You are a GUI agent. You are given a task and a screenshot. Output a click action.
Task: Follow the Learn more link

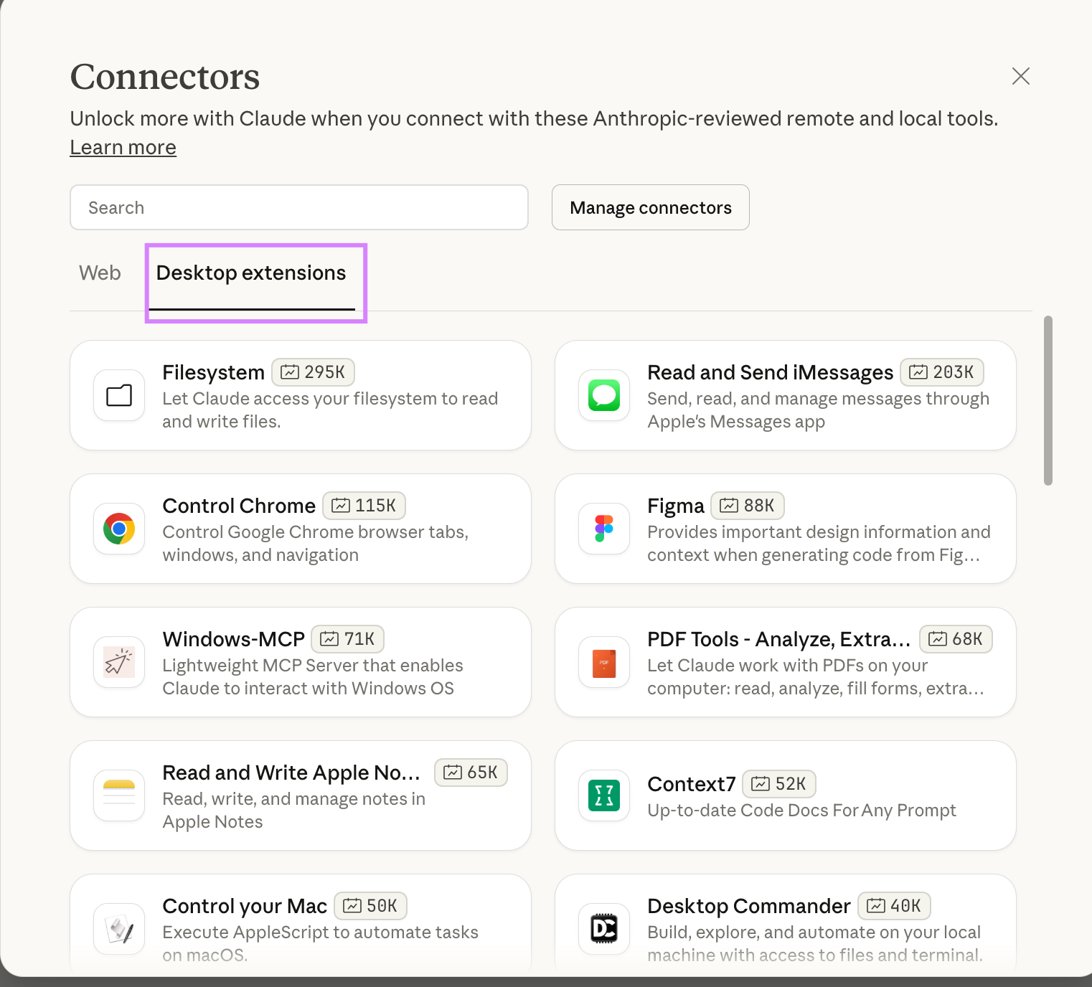[x=123, y=148]
